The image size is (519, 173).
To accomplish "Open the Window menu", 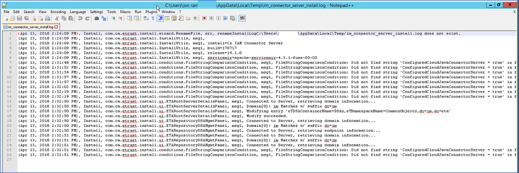I will pyautogui.click(x=168, y=12).
